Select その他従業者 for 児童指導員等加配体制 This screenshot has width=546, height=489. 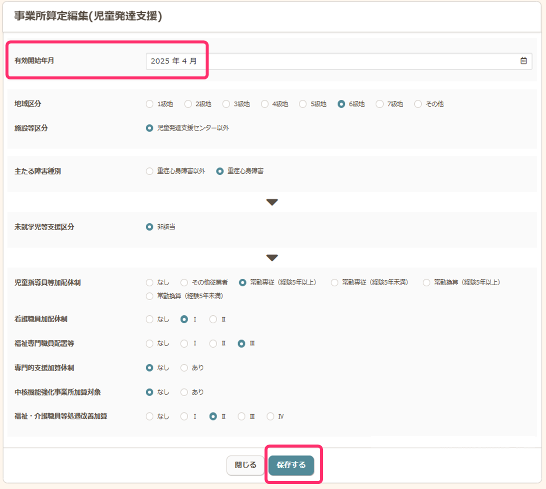coord(184,283)
